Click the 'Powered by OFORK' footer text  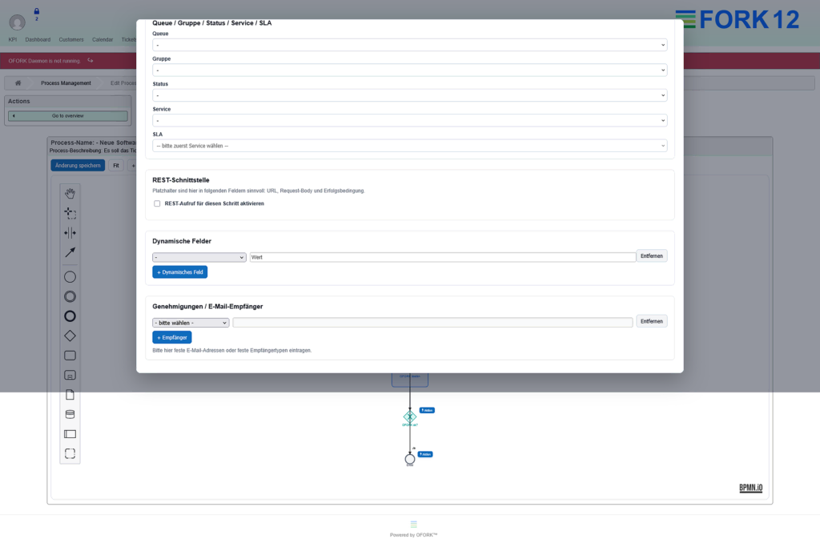[413, 535]
